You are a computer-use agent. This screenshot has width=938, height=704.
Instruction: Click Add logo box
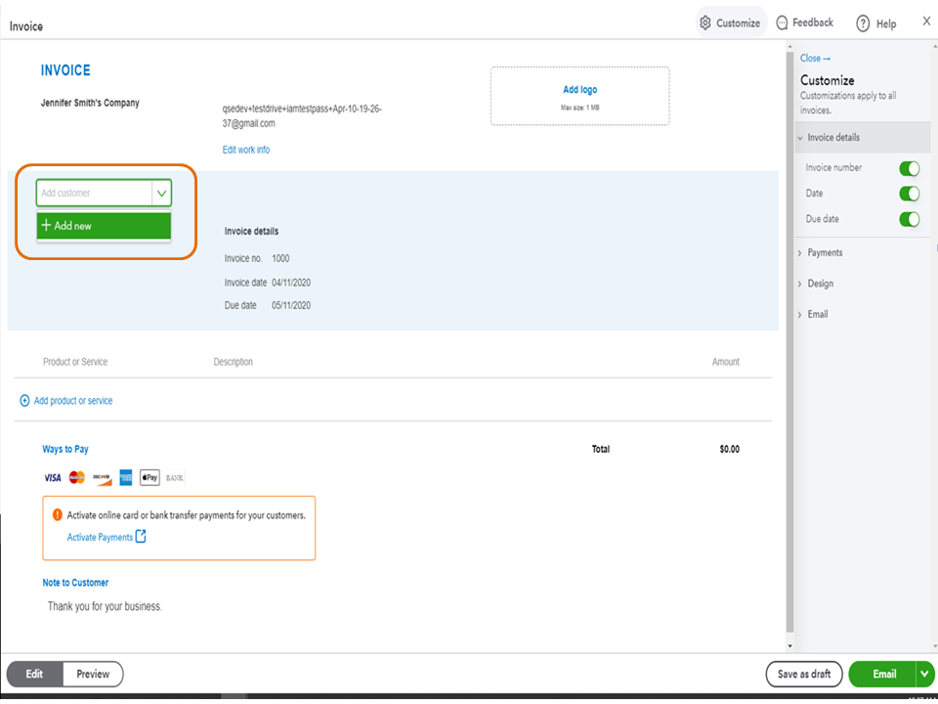pos(579,96)
